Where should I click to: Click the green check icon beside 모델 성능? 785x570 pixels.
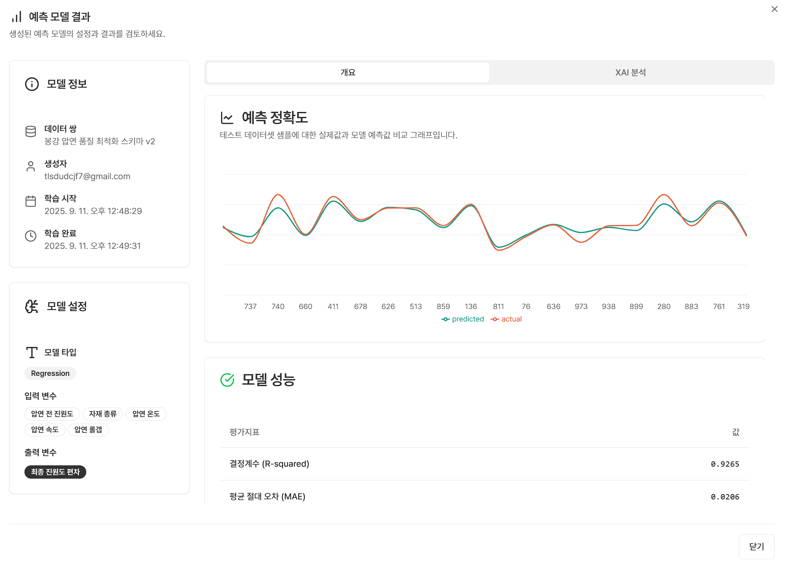click(x=227, y=380)
